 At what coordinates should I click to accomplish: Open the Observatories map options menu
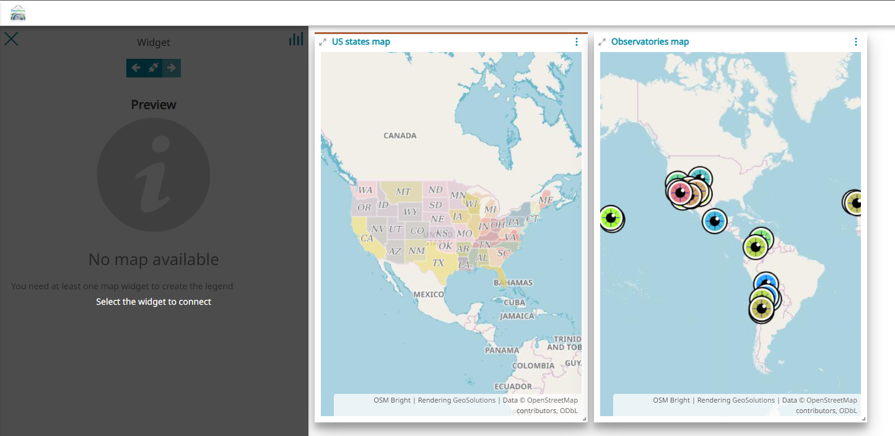pyautogui.click(x=855, y=42)
